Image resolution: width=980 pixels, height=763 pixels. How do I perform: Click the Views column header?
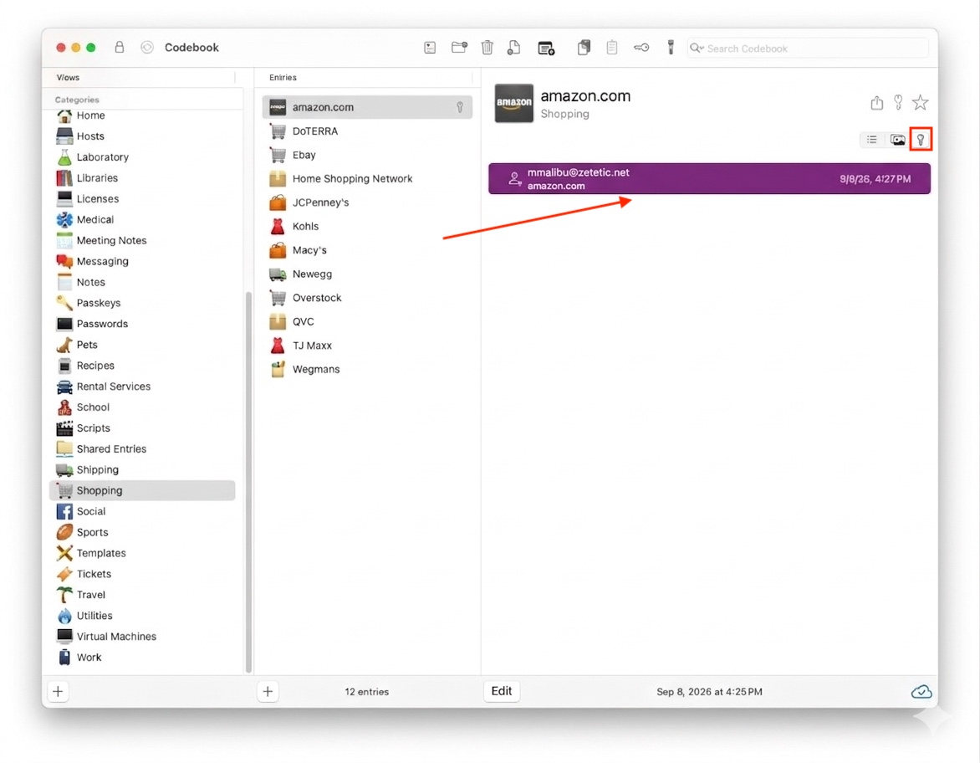[68, 78]
